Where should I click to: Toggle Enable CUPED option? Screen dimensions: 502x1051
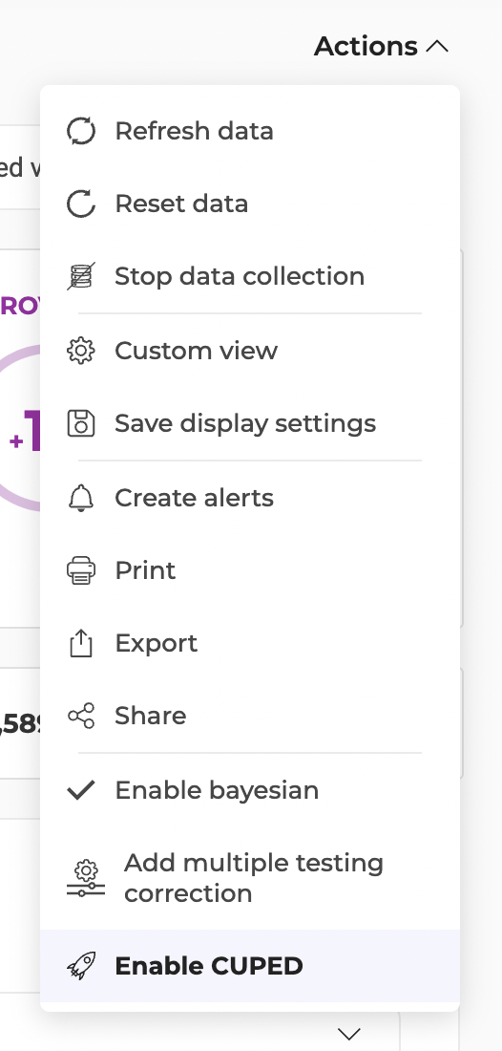[x=250, y=966]
